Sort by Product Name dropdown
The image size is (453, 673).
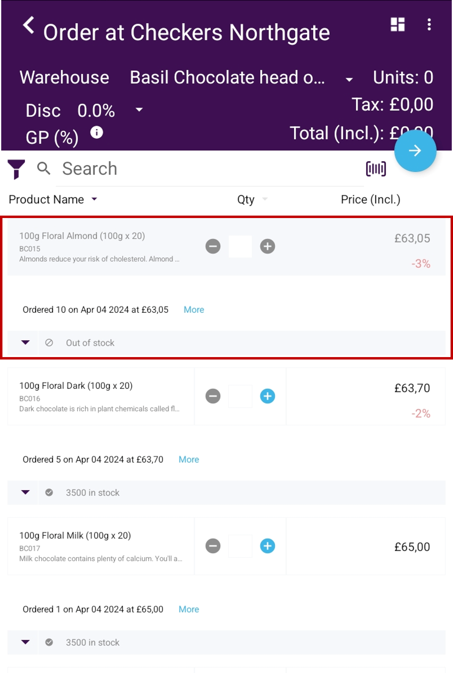[x=95, y=199]
